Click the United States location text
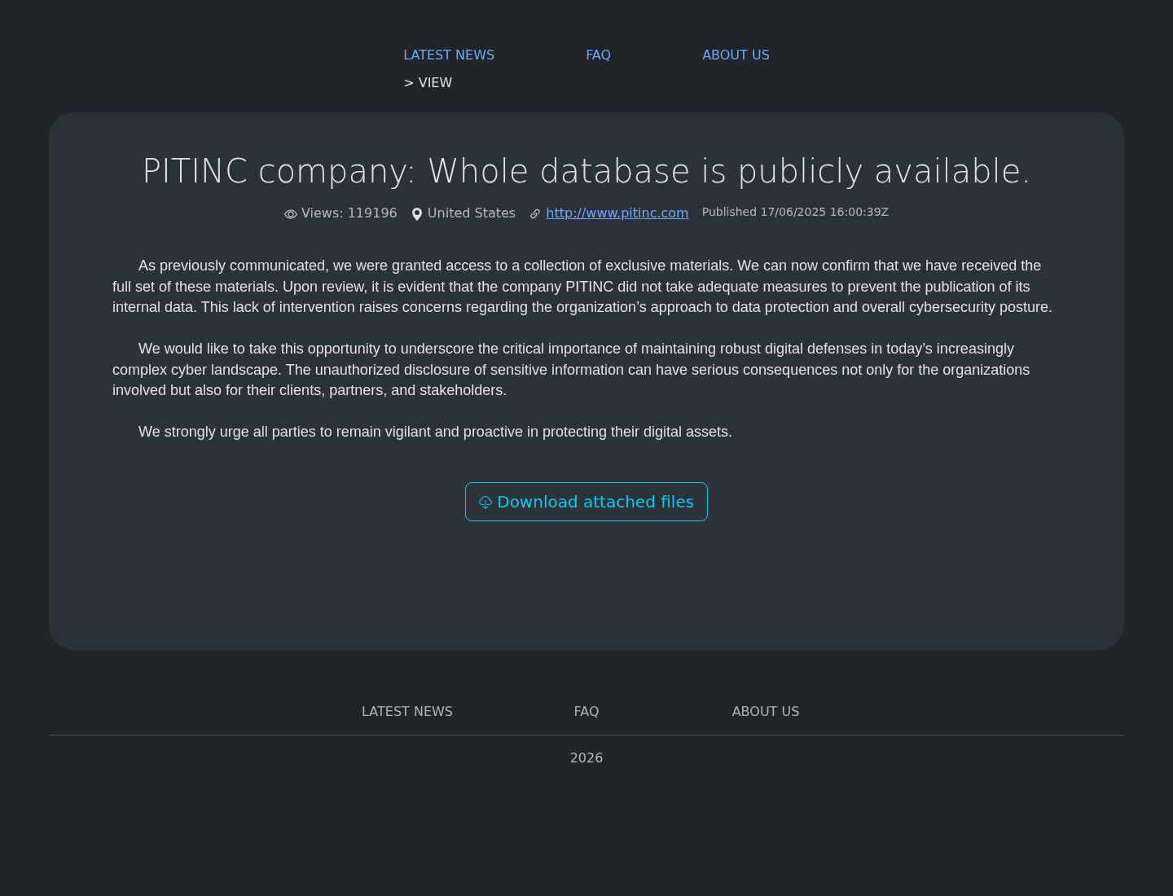 pyautogui.click(x=472, y=213)
